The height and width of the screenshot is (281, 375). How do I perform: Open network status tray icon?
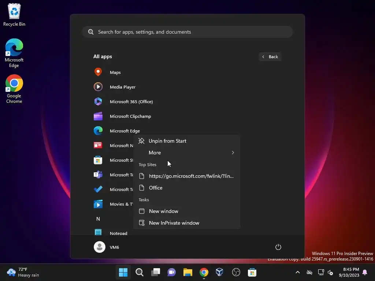[x=321, y=272]
